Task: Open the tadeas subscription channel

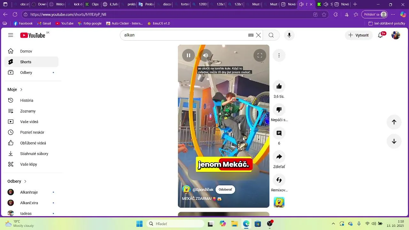Action: pyautogui.click(x=31, y=213)
